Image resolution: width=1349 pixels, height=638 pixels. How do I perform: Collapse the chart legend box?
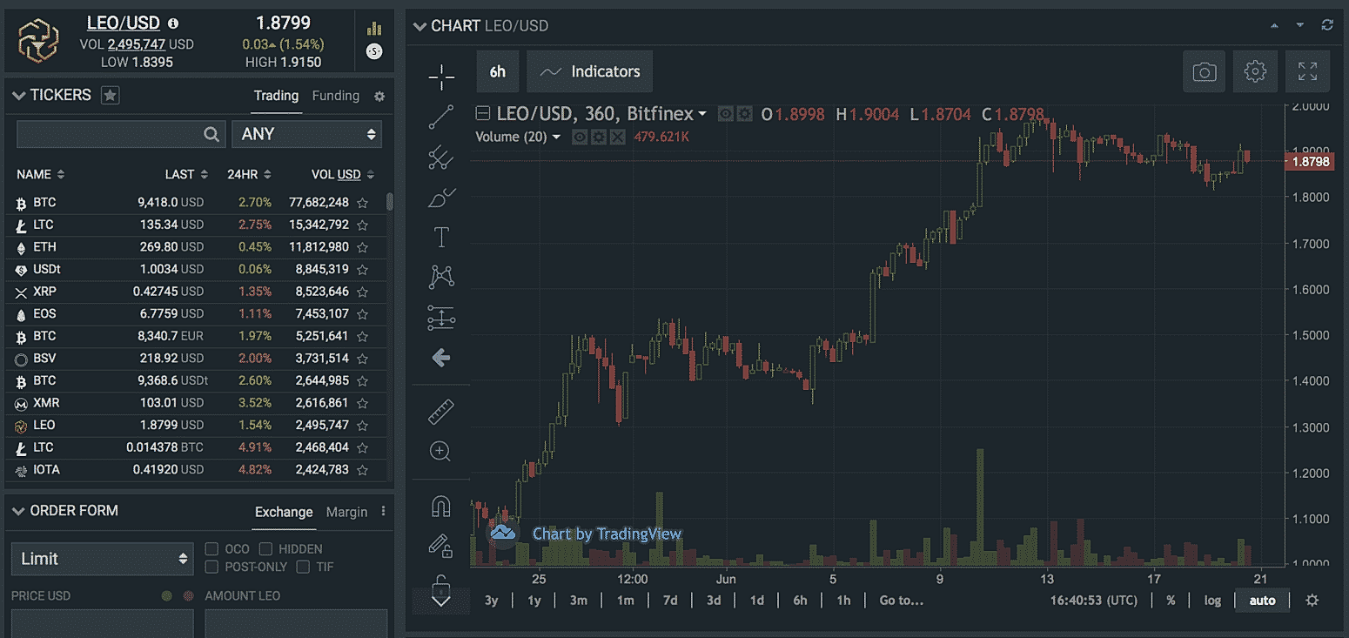(482, 114)
